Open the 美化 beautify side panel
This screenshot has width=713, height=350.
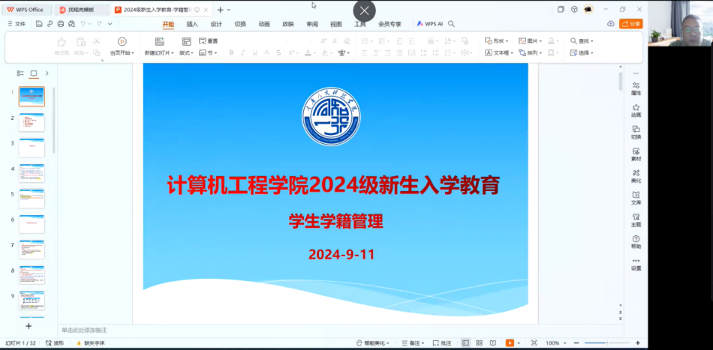pos(636,176)
